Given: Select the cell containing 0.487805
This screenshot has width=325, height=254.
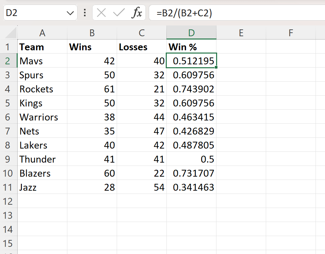Looking at the screenshot, I should pos(192,145).
